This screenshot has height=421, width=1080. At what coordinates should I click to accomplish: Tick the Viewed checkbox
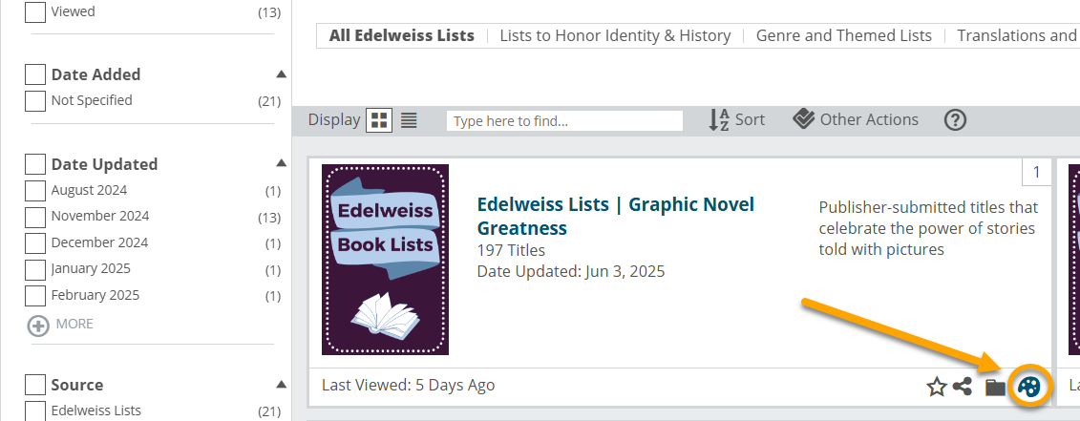[x=35, y=11]
